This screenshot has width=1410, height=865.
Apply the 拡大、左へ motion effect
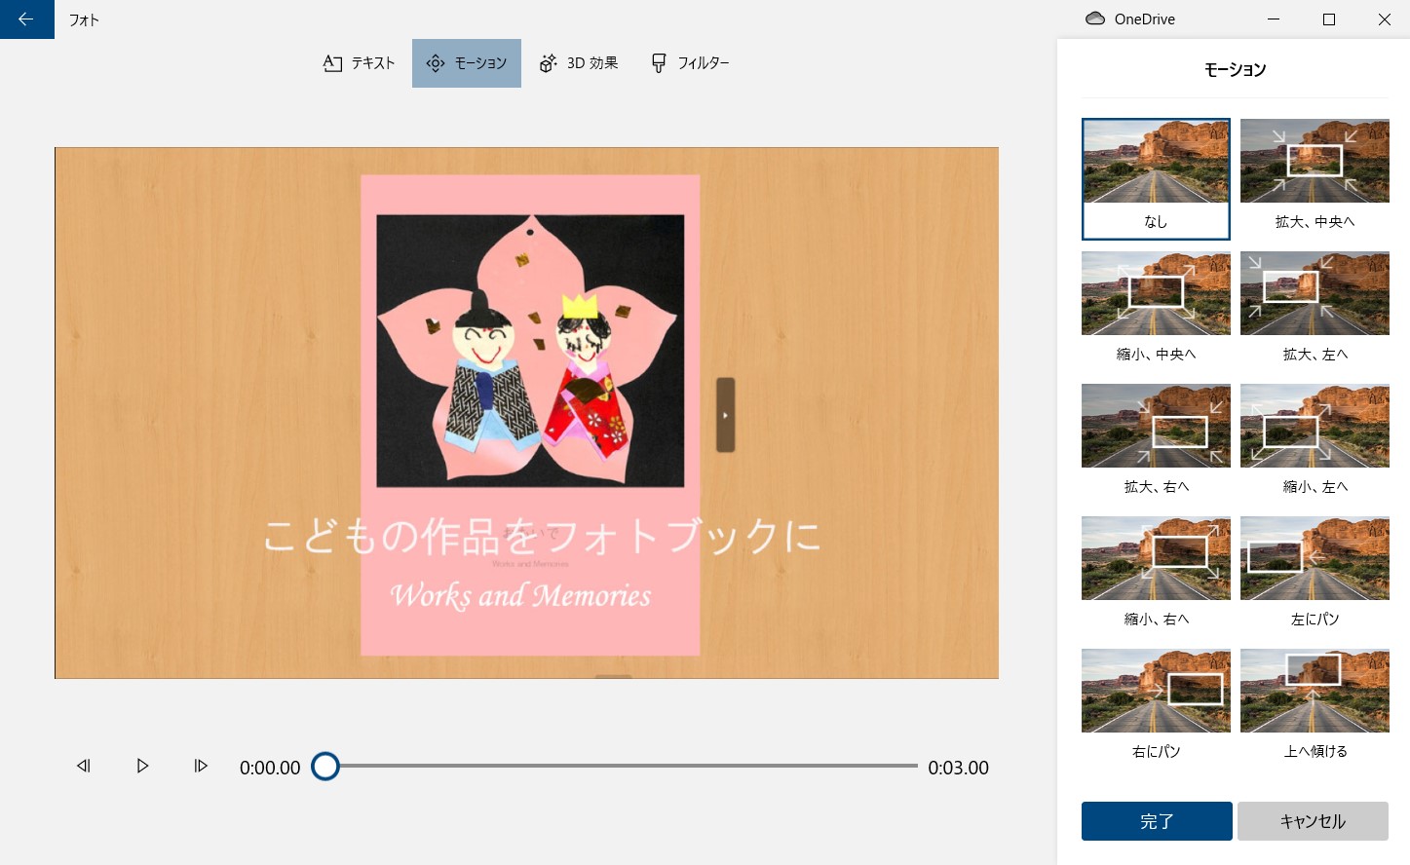pos(1315,294)
